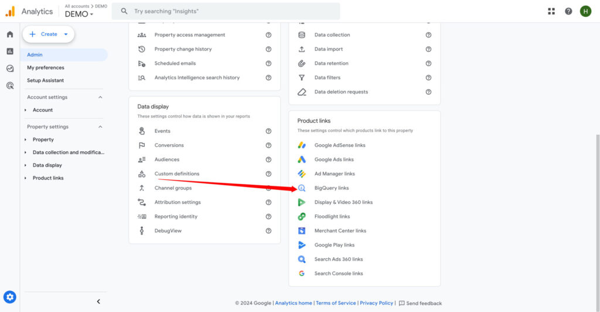
Task: Select Setup Assistant in the sidebar
Action: pos(46,81)
